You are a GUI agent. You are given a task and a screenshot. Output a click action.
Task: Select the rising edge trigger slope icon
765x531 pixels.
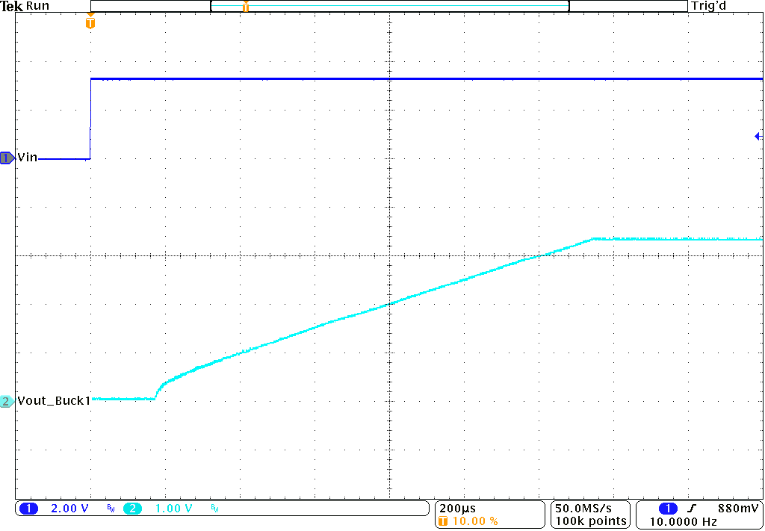(x=691, y=508)
